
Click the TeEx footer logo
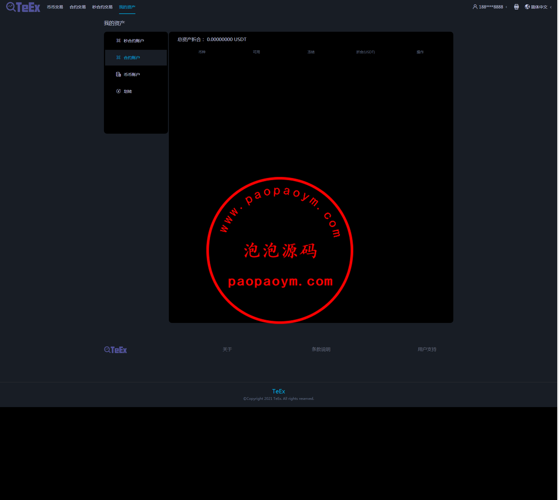[x=116, y=350]
